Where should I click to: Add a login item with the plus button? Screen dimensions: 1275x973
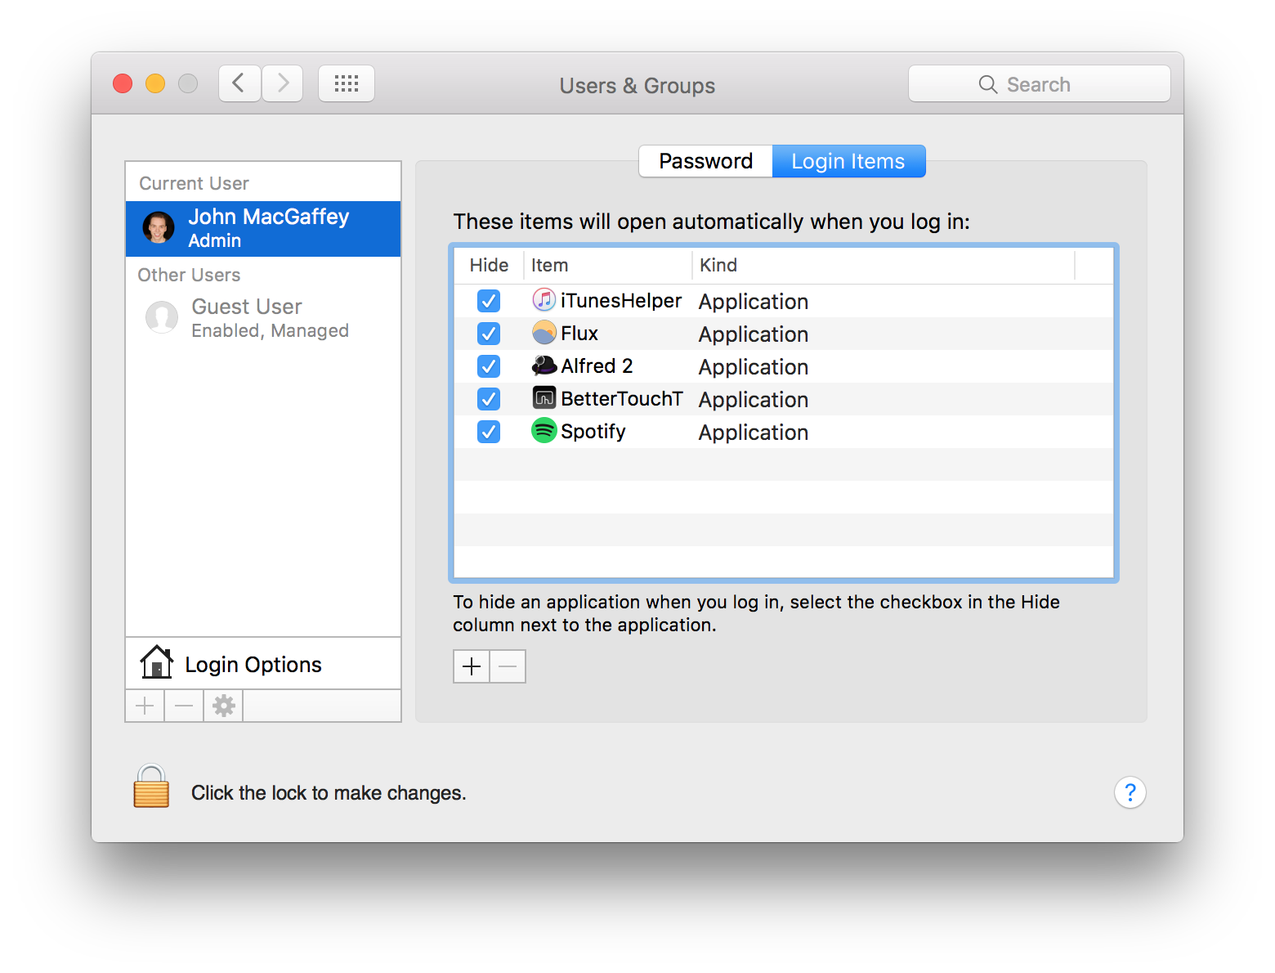472,666
